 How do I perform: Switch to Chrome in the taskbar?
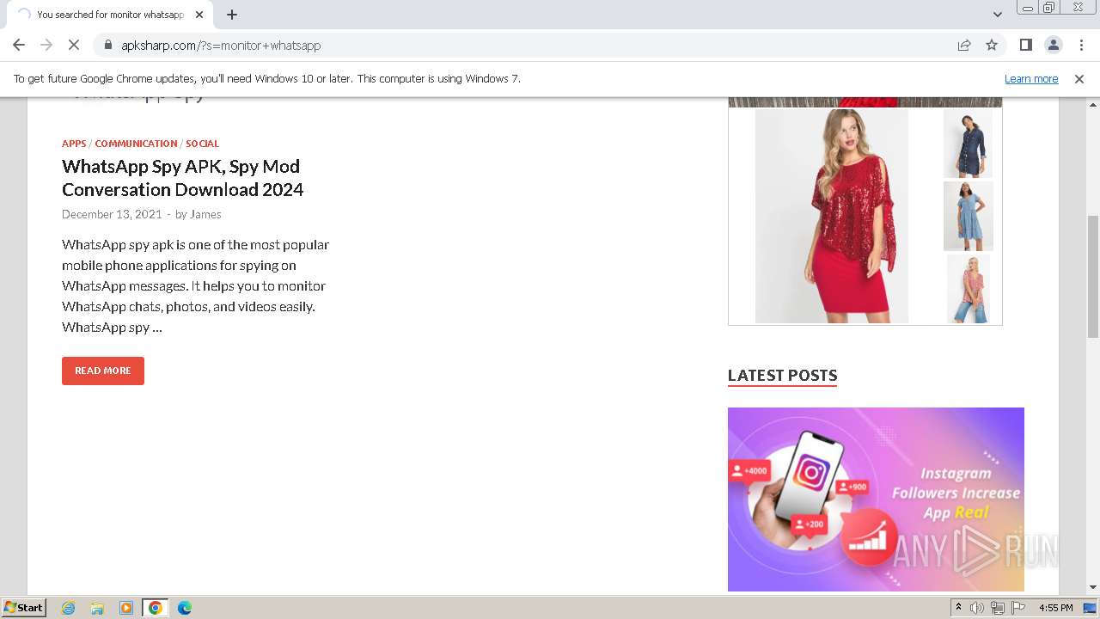[x=155, y=608]
